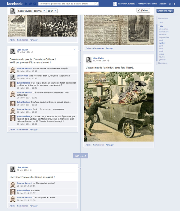This screenshot has height=211, width=180.
Task: Click the juin 1914 timeline label
Action: (80, 156)
